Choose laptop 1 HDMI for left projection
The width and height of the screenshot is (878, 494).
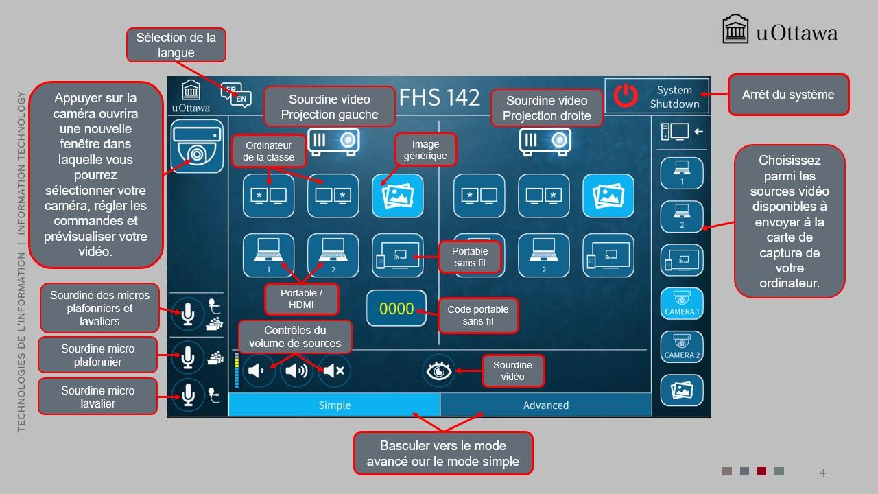[268, 256]
